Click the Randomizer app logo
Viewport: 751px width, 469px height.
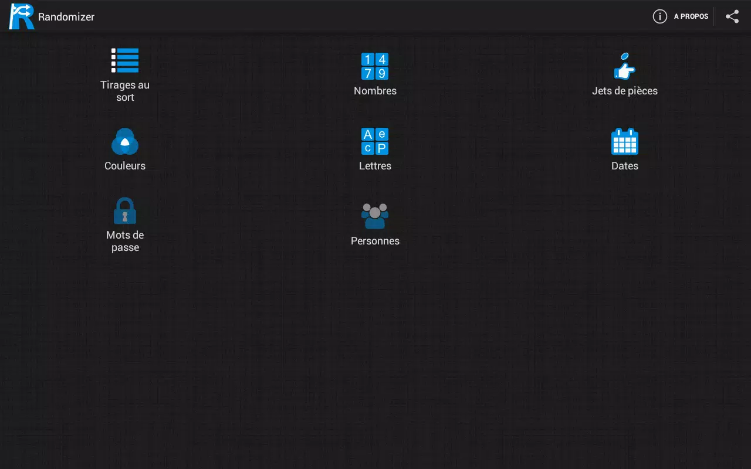point(21,16)
